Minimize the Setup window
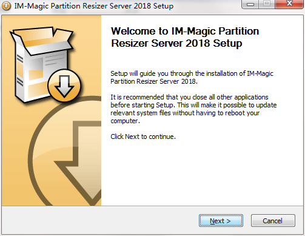The image size is (305, 236). [x=250, y=4]
